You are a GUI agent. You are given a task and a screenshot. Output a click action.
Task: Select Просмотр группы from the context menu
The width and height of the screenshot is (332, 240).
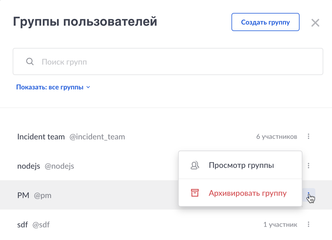[x=241, y=165]
